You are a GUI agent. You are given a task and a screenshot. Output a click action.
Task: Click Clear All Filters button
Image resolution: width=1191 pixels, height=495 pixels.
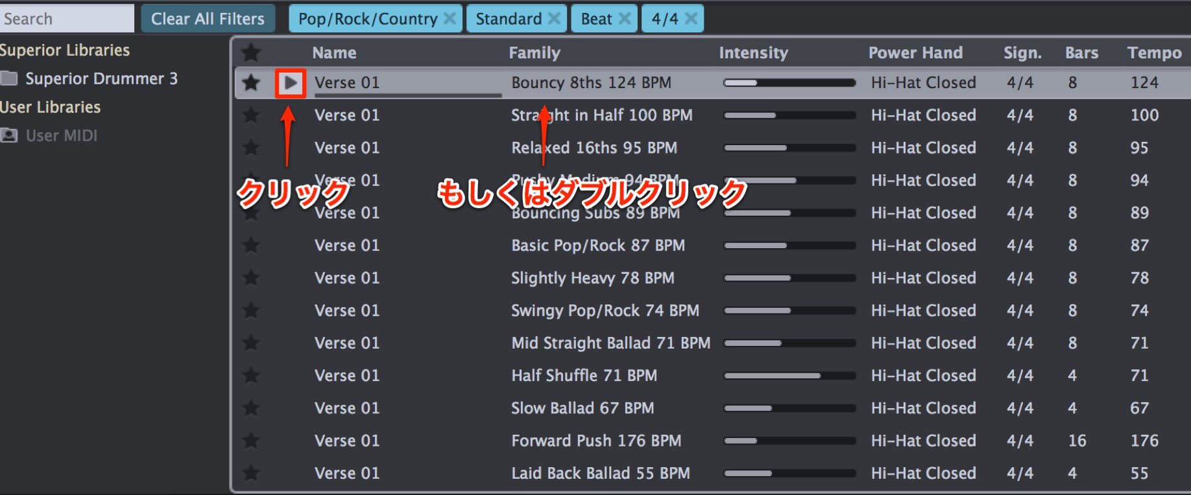point(208,19)
